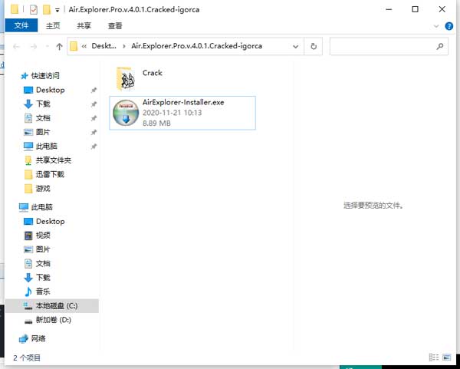Click the Refresh button in address bar

click(x=314, y=46)
